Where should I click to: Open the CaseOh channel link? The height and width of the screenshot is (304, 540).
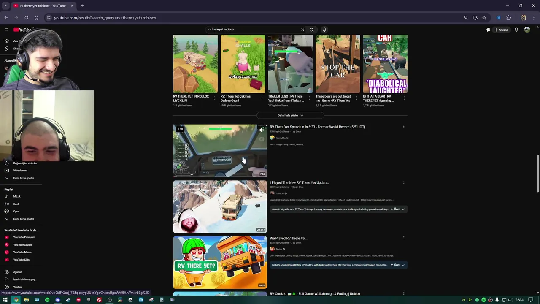click(x=280, y=193)
